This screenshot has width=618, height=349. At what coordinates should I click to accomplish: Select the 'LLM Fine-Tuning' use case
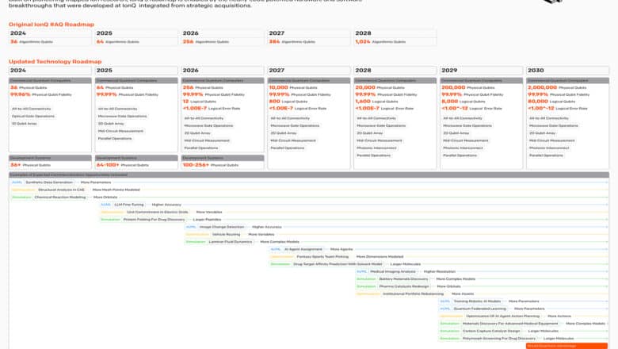click(129, 205)
